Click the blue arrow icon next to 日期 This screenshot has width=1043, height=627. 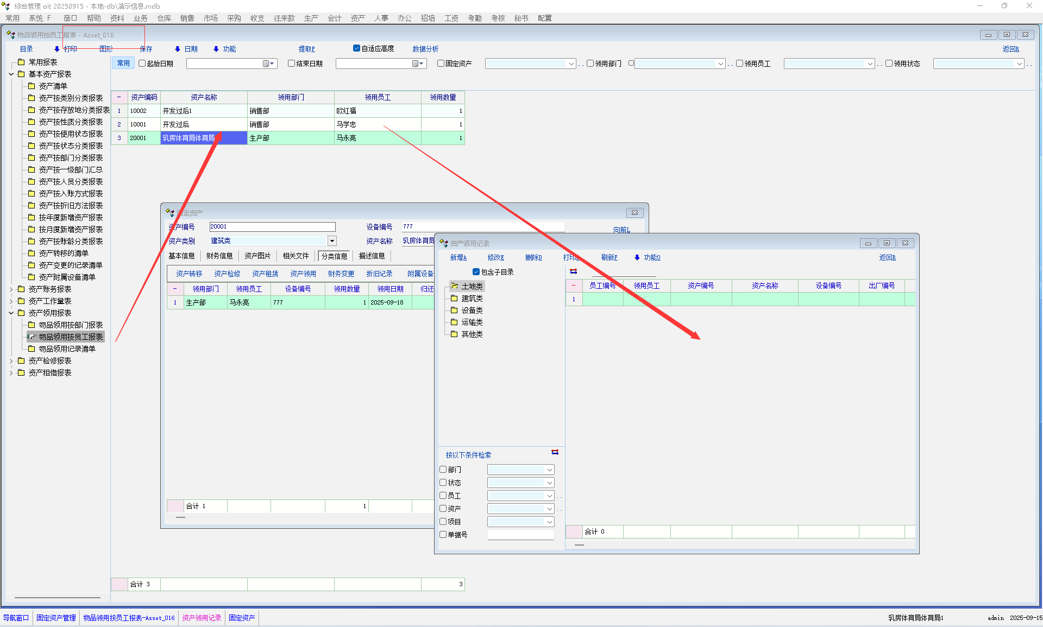pos(177,49)
